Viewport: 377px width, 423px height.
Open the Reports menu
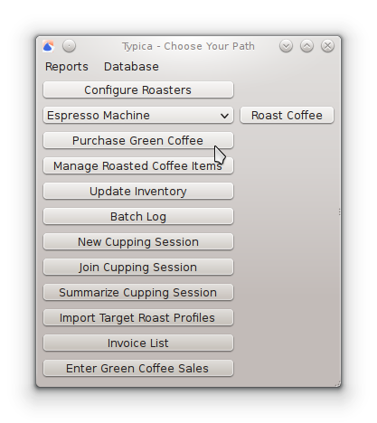click(67, 67)
